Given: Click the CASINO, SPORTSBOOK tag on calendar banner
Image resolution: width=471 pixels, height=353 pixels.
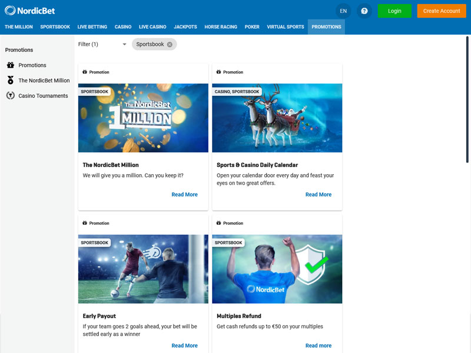Looking at the screenshot, I should [237, 92].
